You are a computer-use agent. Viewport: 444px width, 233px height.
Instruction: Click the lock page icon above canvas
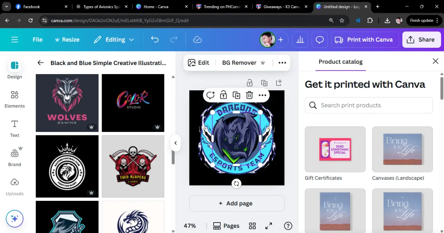pos(249,83)
